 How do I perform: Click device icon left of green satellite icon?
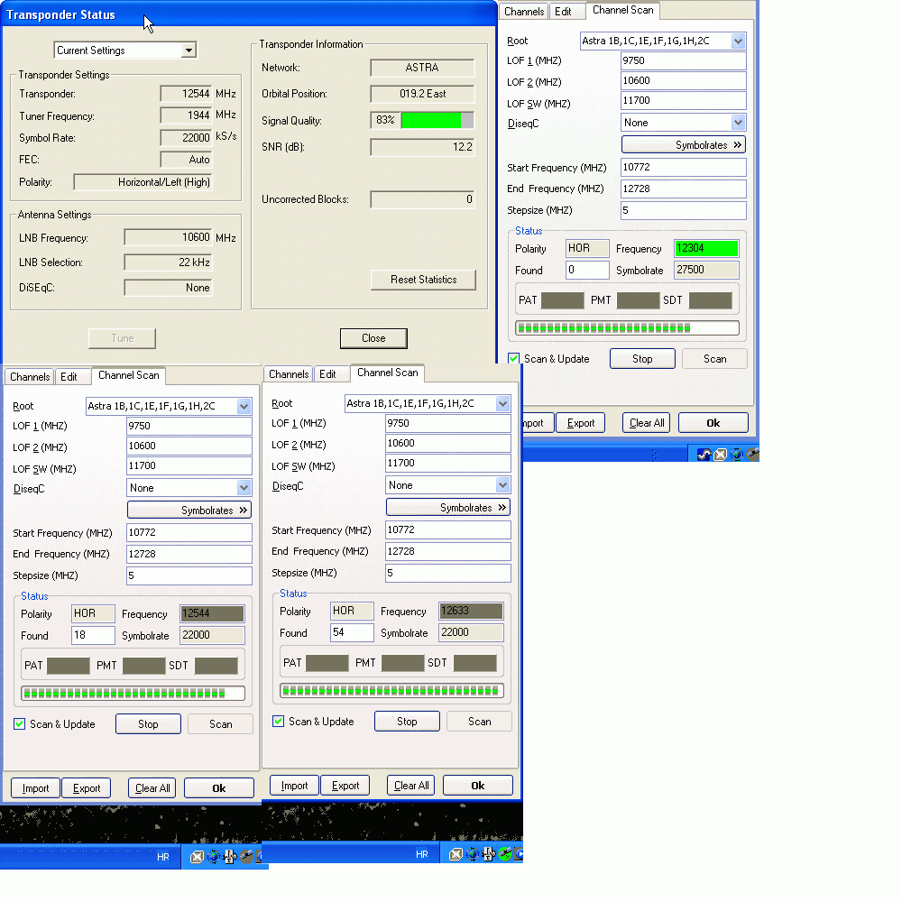[x=488, y=854]
